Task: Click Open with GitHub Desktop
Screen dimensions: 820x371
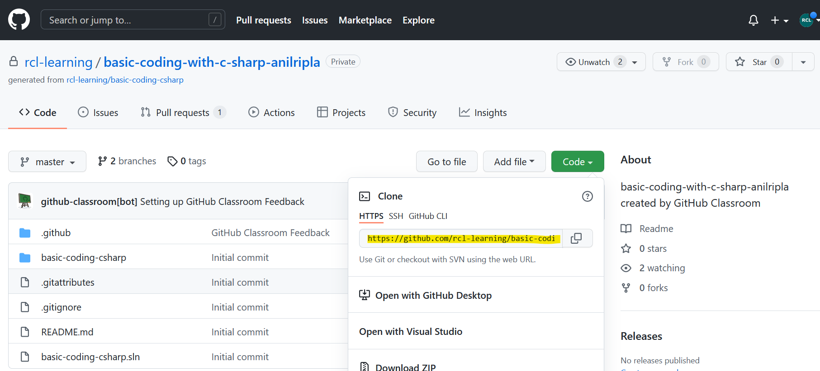Action: (x=476, y=295)
